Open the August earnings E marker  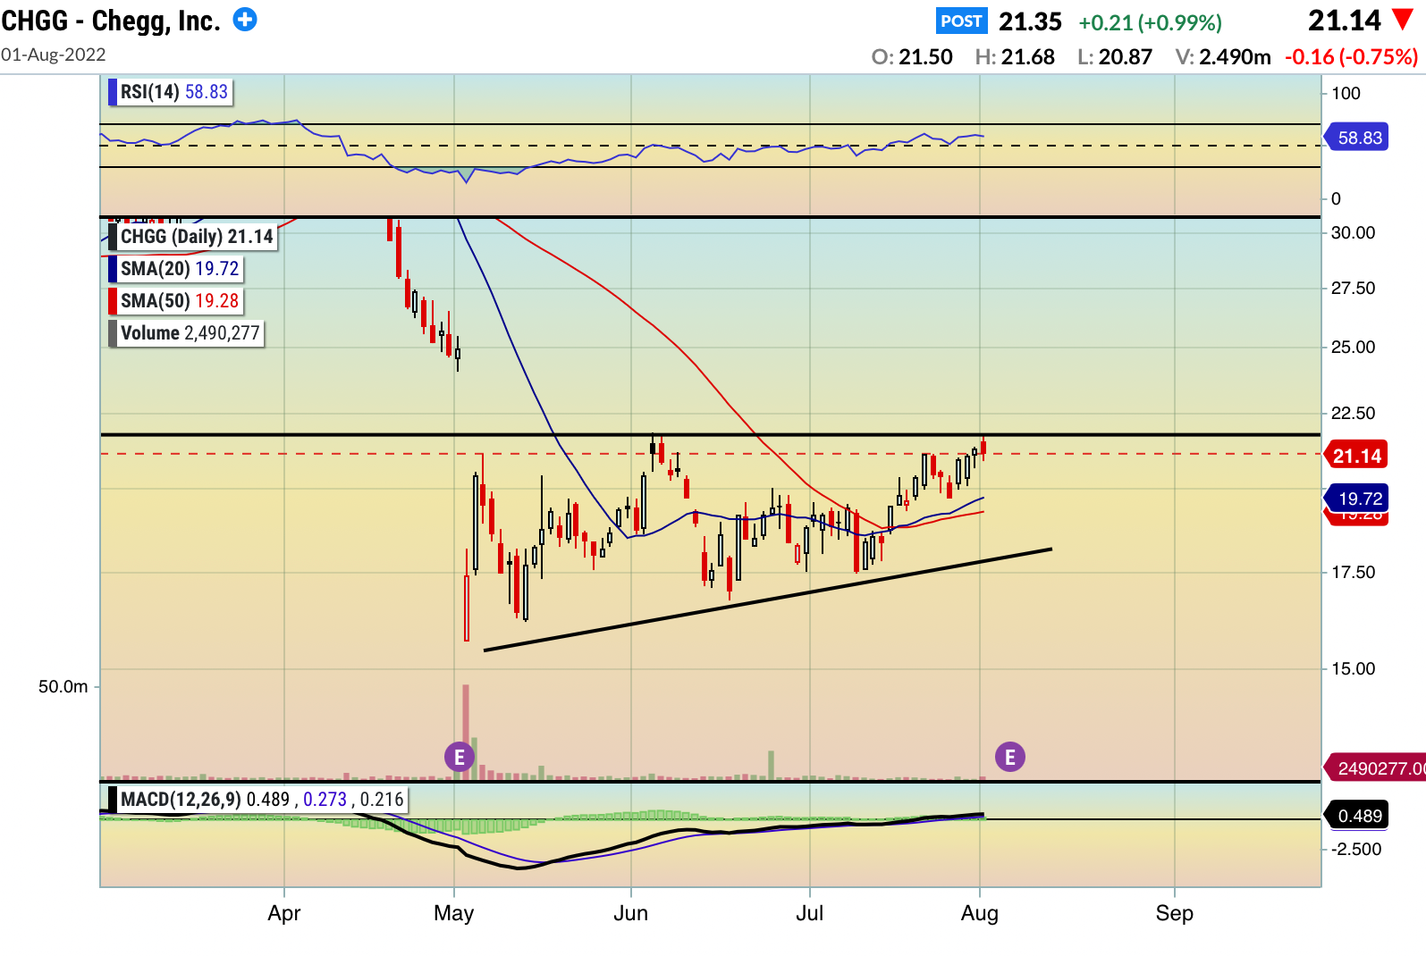click(x=1010, y=758)
